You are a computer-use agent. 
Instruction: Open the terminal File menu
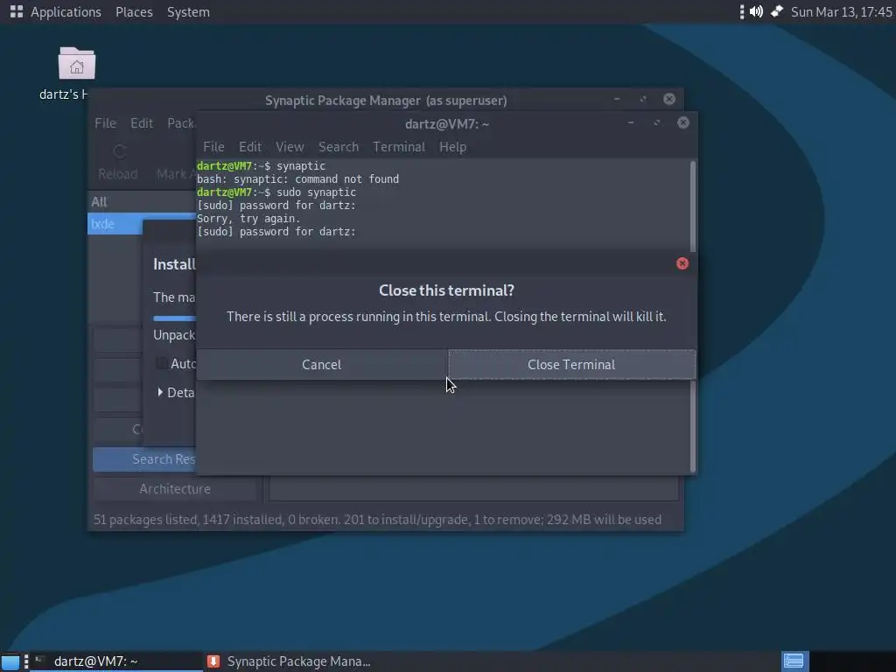(213, 147)
